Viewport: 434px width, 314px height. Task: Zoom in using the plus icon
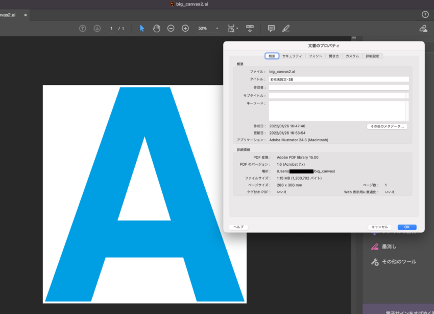click(185, 29)
